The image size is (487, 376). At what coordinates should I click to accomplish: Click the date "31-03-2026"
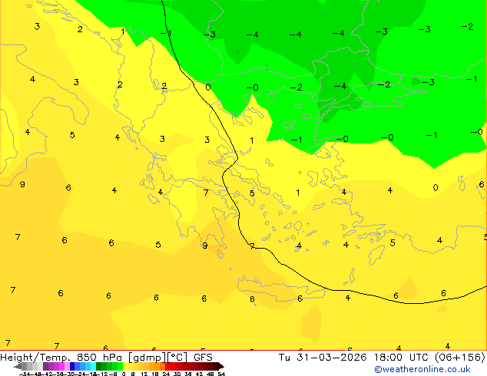pyautogui.click(x=331, y=358)
